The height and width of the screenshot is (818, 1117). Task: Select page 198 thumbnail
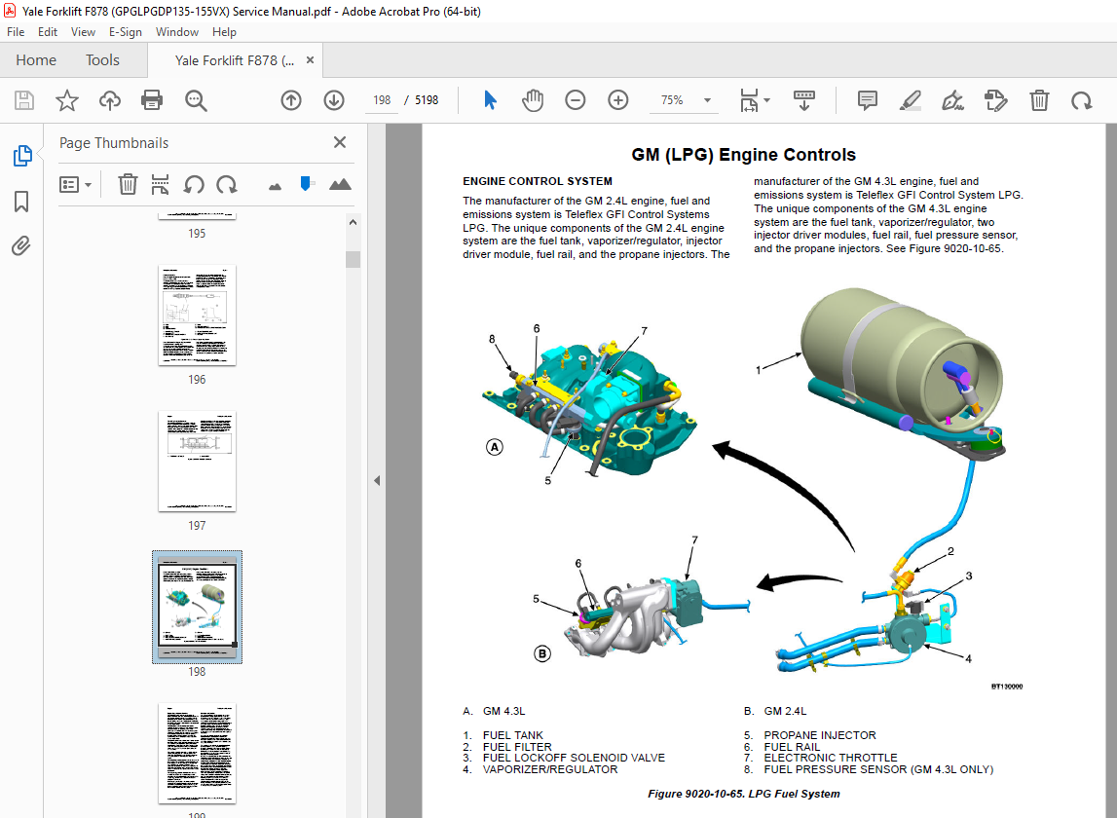coord(198,607)
